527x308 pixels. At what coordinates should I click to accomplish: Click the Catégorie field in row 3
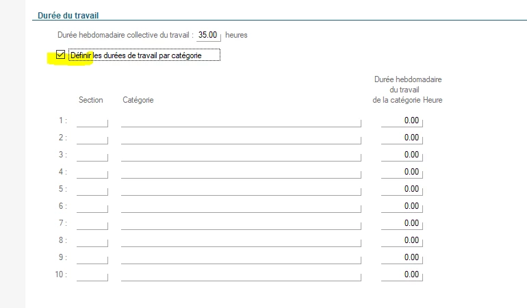point(241,155)
